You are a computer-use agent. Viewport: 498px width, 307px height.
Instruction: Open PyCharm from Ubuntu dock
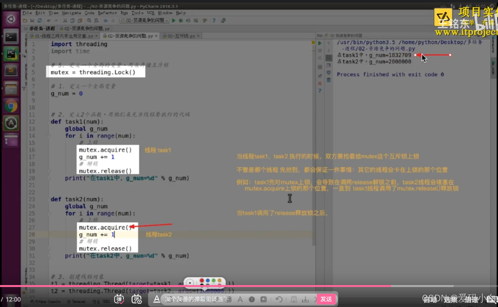click(11, 54)
